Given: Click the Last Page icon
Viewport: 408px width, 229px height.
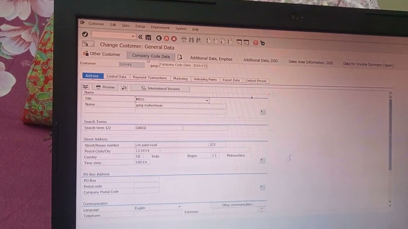Looking at the screenshot, I should (x=229, y=42).
